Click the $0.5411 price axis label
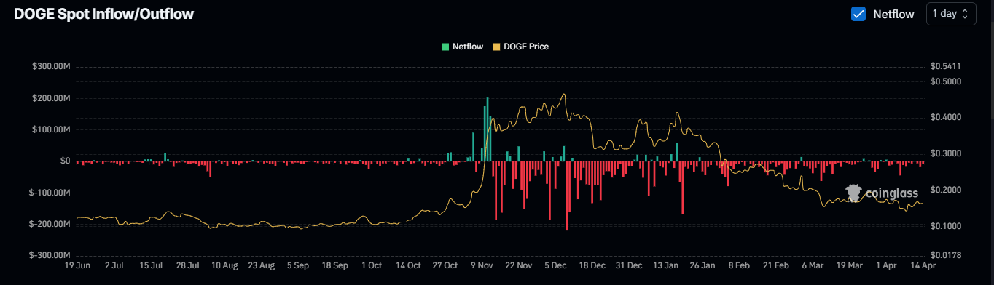The width and height of the screenshot is (994, 285). 945,66
